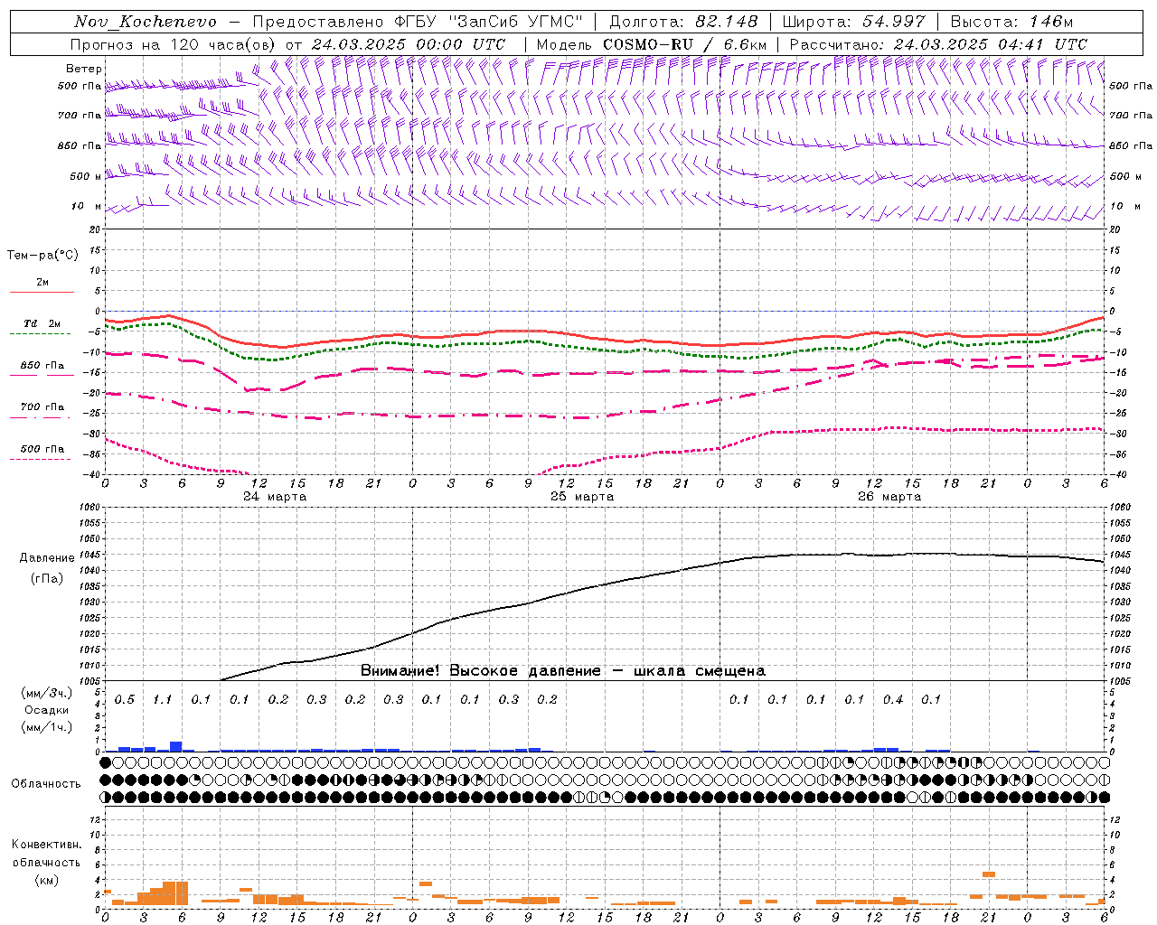The width and height of the screenshot is (1157, 925).
Task: Click the 700 гПа temperature legend entry
Action: (x=42, y=407)
